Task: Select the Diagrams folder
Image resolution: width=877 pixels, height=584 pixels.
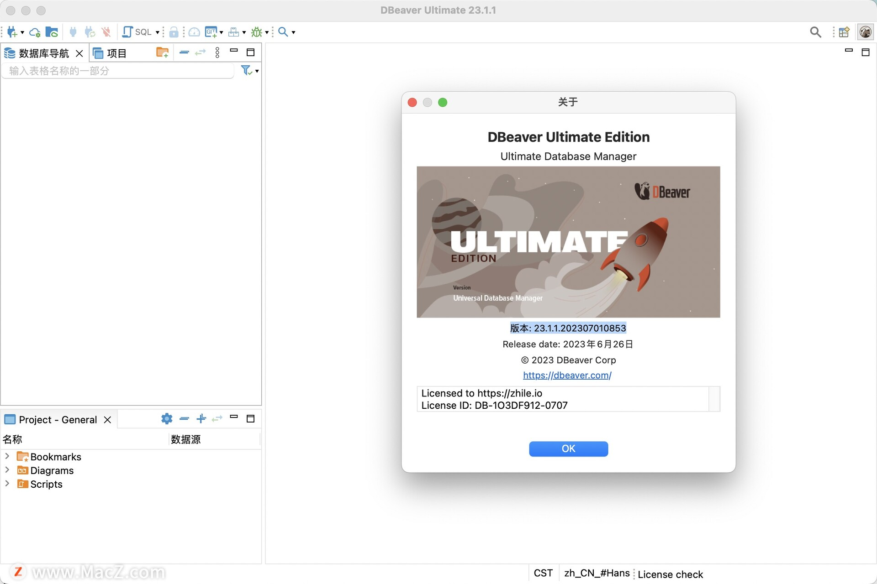Action: [45, 470]
